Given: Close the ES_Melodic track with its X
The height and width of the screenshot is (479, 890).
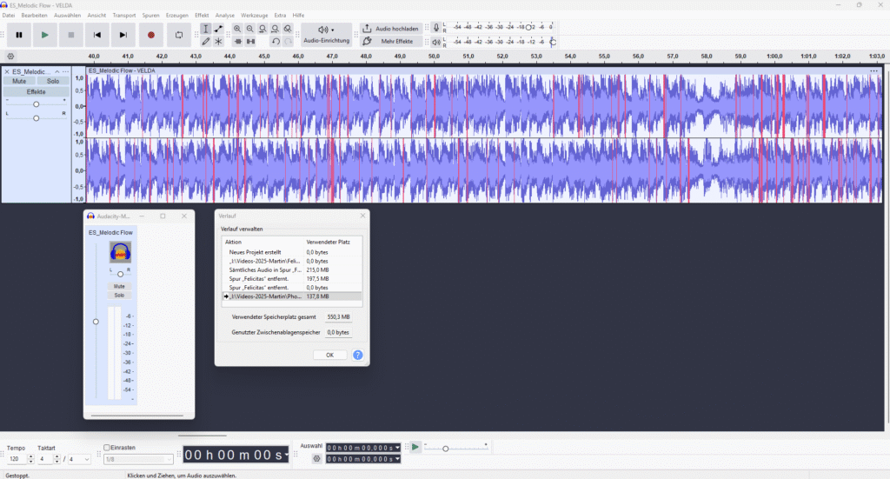Looking at the screenshot, I should coord(7,71).
